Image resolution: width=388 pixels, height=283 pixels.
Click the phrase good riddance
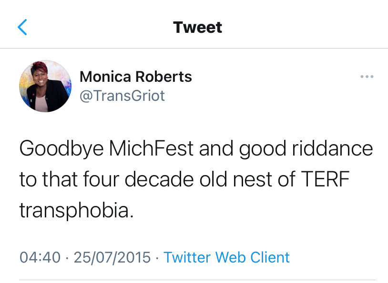click(x=306, y=149)
